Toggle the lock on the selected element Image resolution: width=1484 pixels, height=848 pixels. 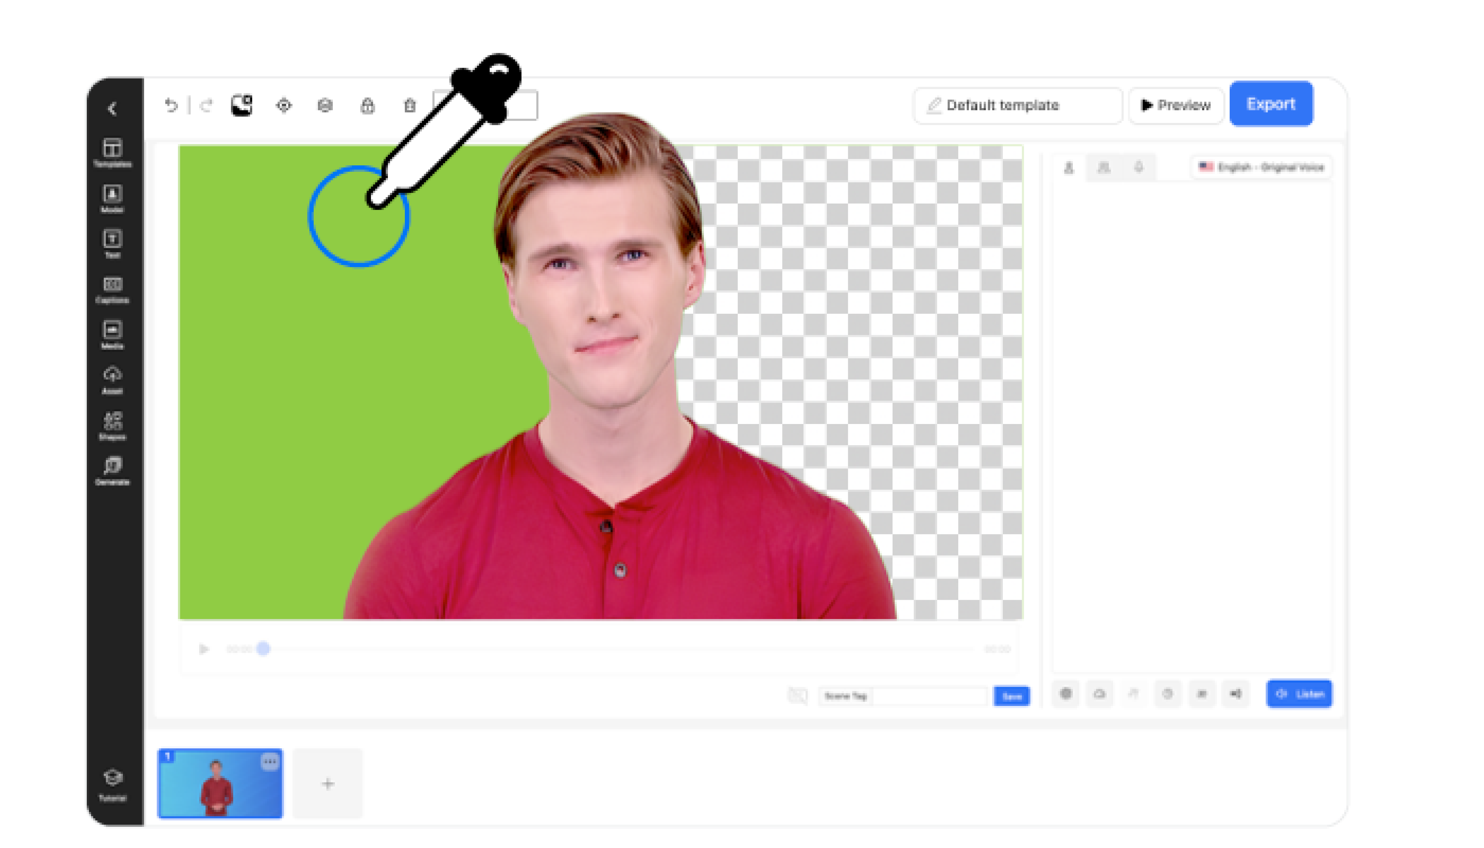pos(368,105)
